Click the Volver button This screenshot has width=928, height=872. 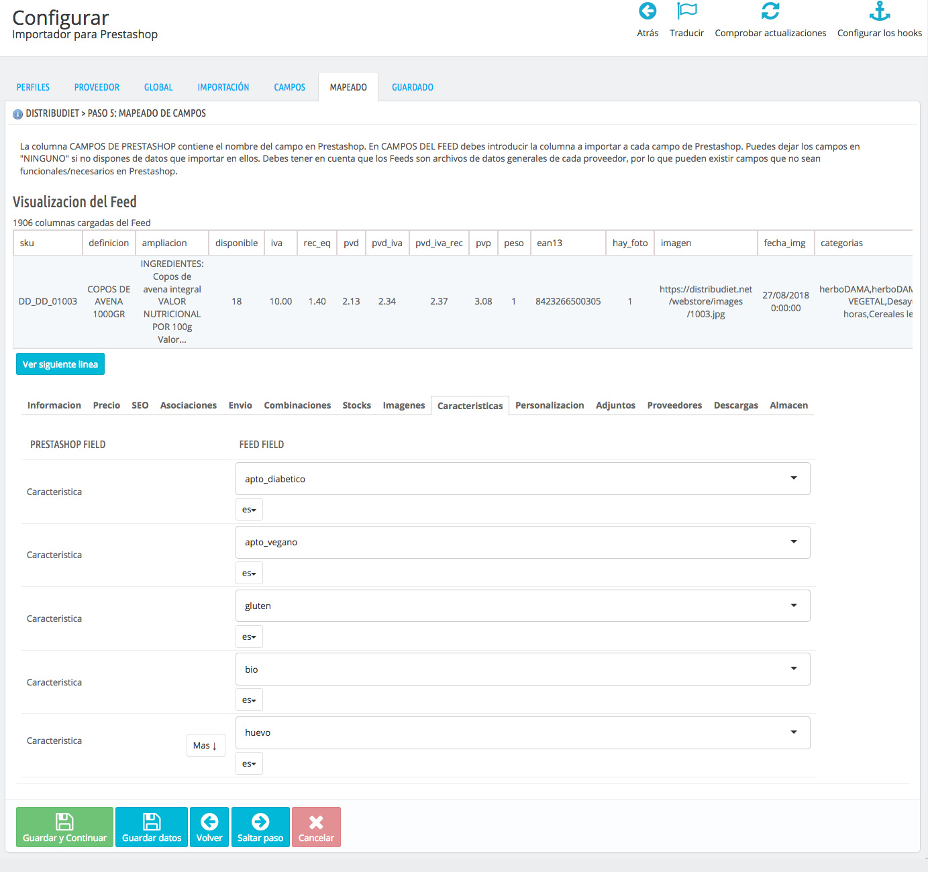coord(209,827)
